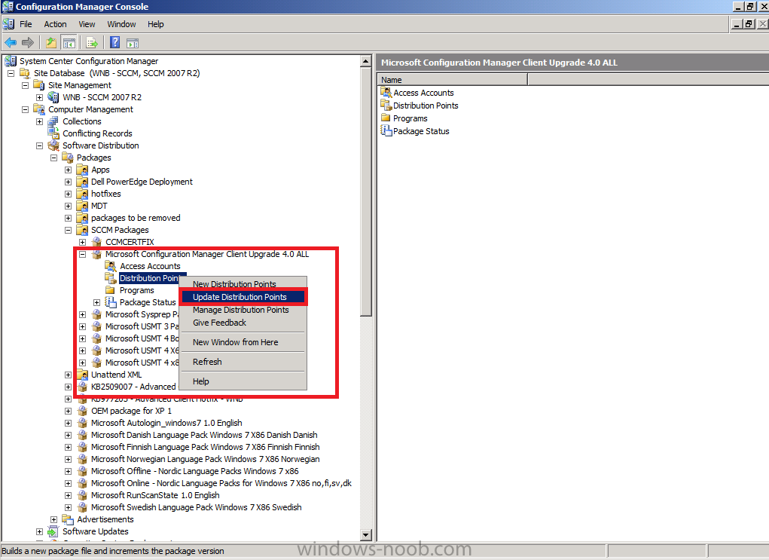
Task: Open the File menu
Action: click(26, 24)
